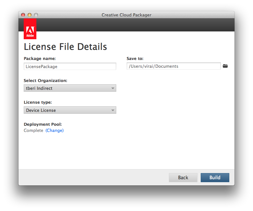The width and height of the screenshot is (253, 211).
Task: Click the Creative Cloud Packager title bar text
Action: (126, 15)
